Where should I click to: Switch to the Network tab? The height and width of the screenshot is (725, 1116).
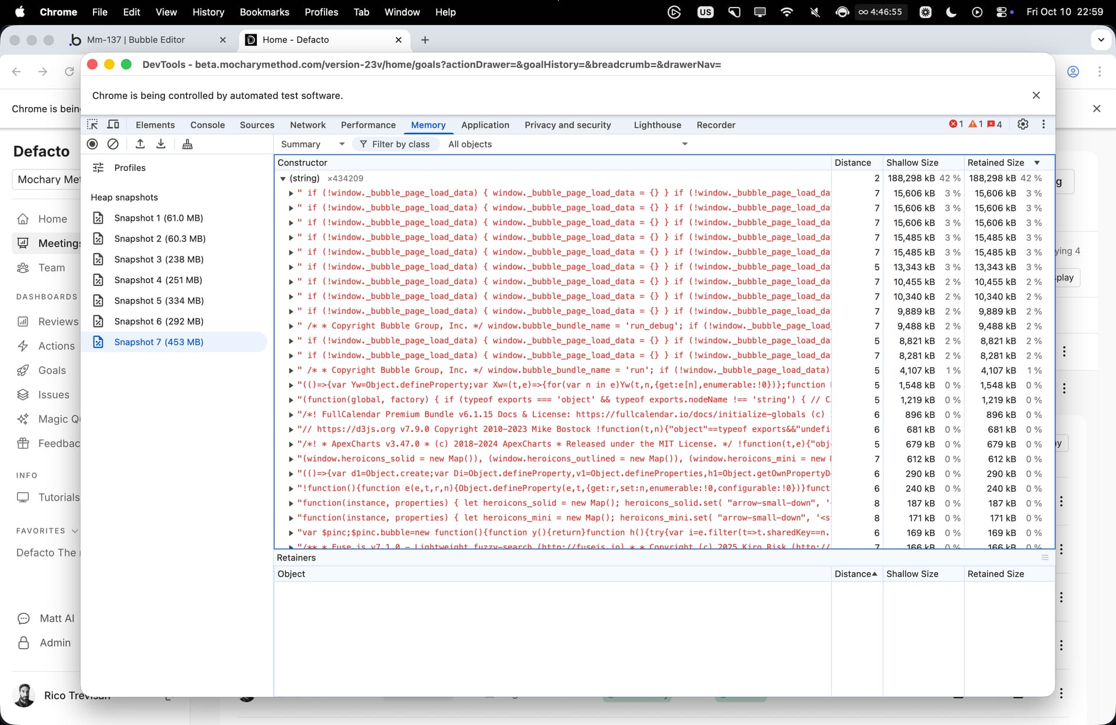click(x=307, y=125)
